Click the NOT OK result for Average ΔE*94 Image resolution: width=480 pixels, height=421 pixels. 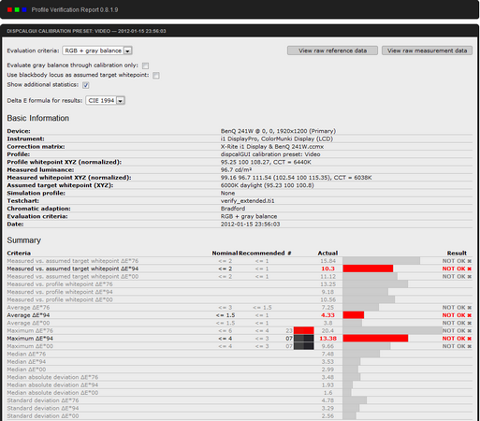click(x=457, y=315)
